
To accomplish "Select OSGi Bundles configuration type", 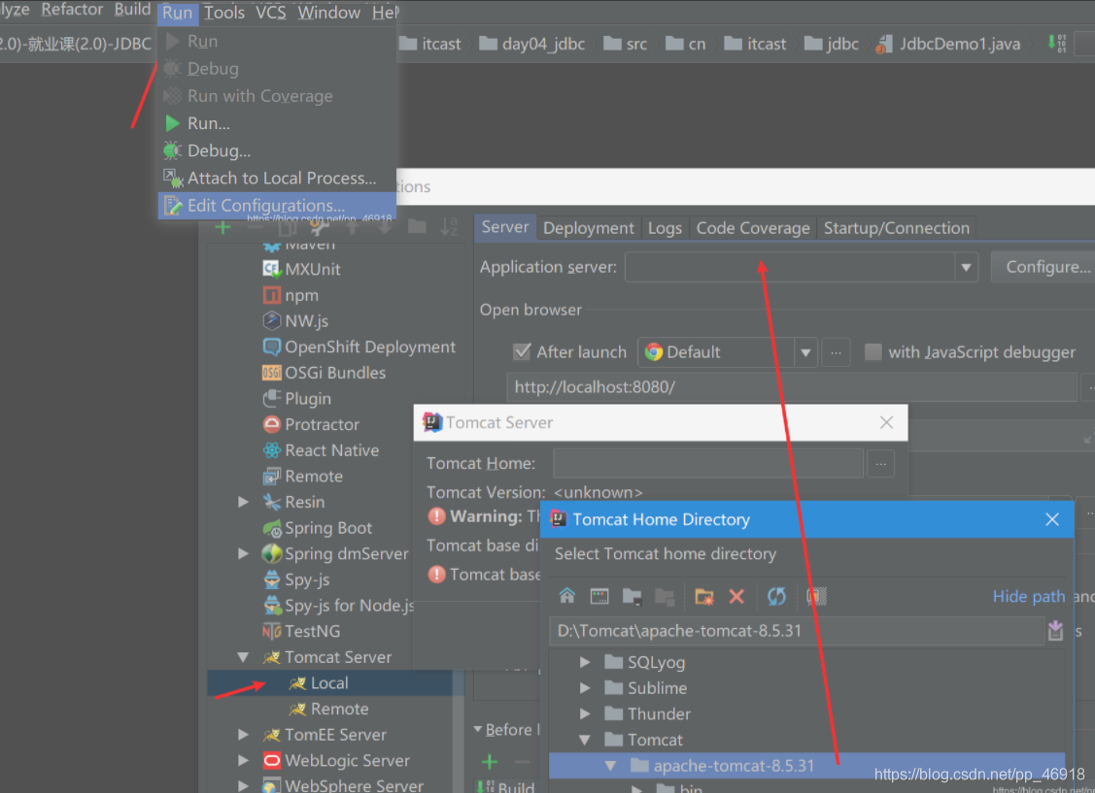I will [x=324, y=373].
